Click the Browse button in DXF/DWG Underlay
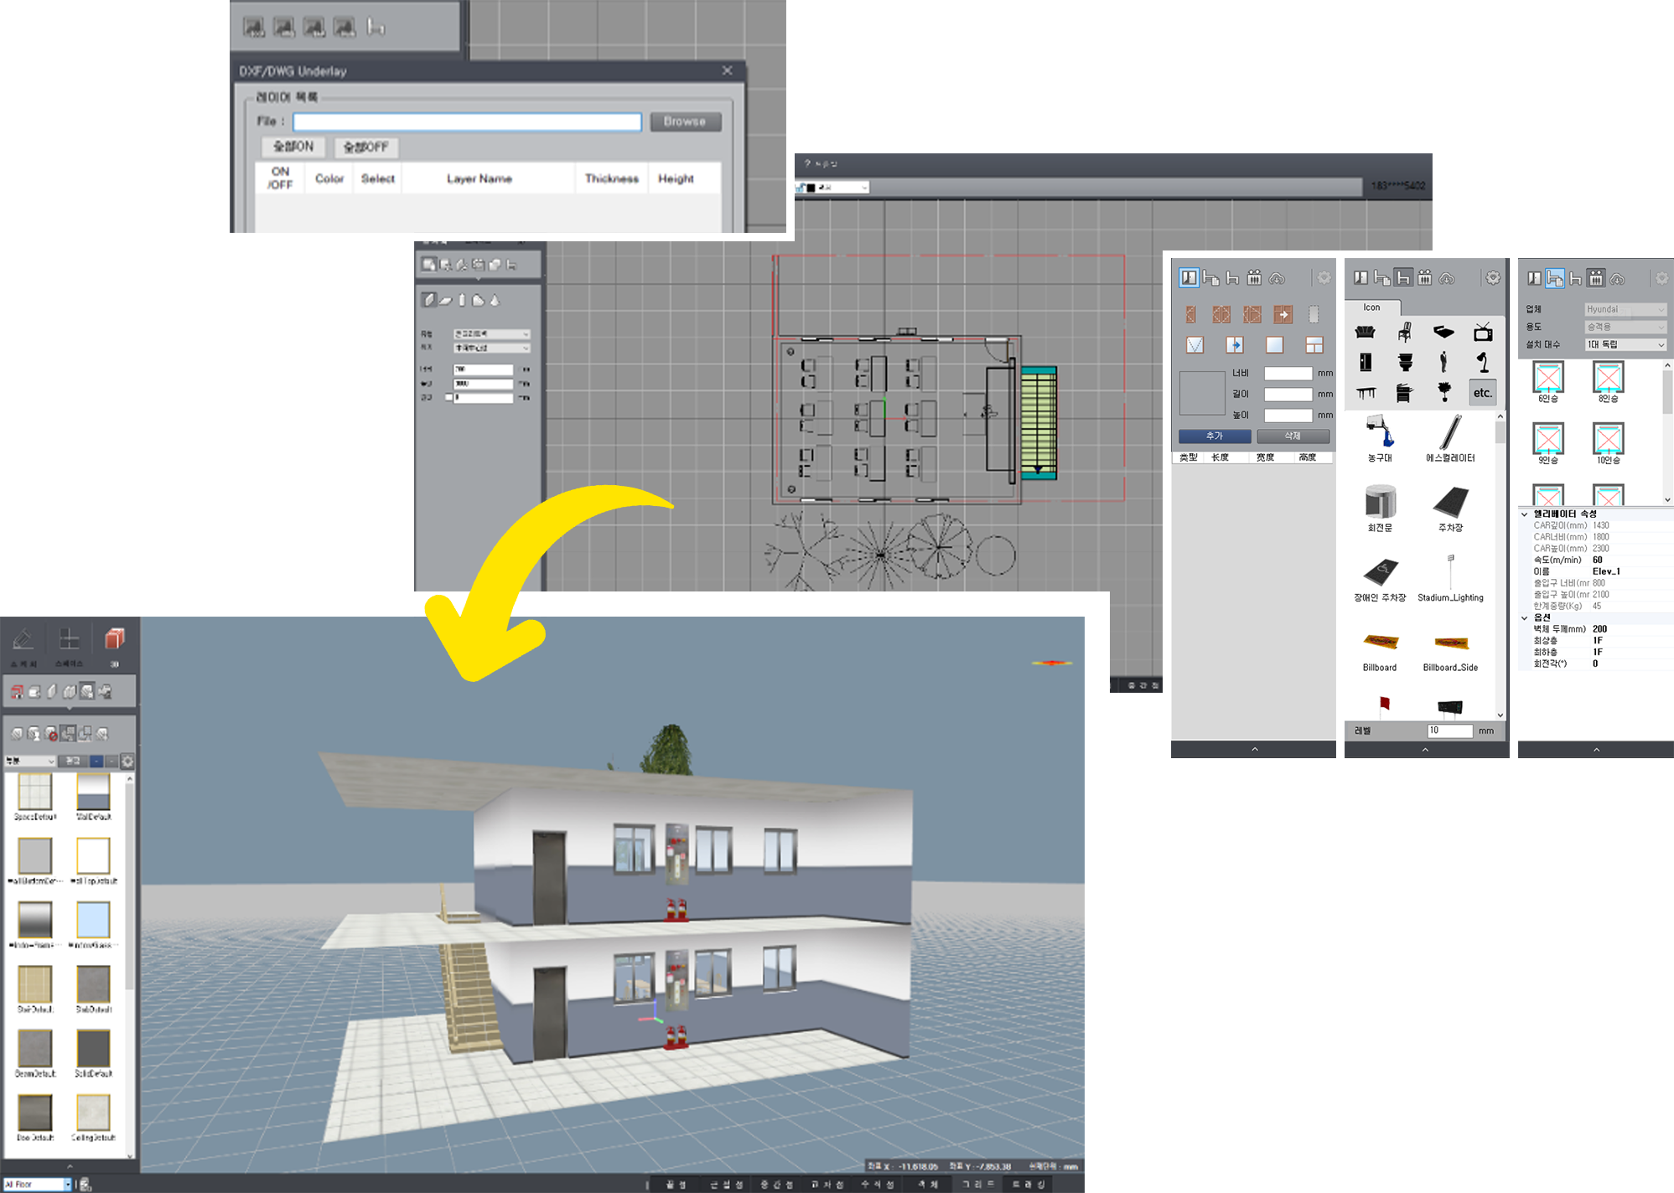Viewport: 1674px width, 1193px height. [x=685, y=121]
